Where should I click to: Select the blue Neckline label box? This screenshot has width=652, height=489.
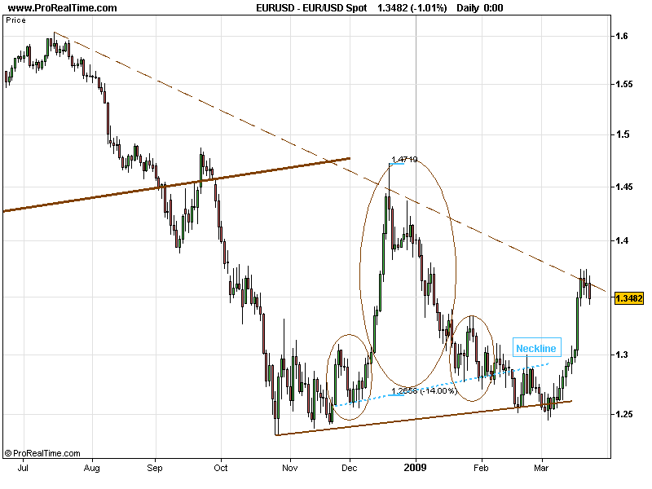[x=536, y=348]
